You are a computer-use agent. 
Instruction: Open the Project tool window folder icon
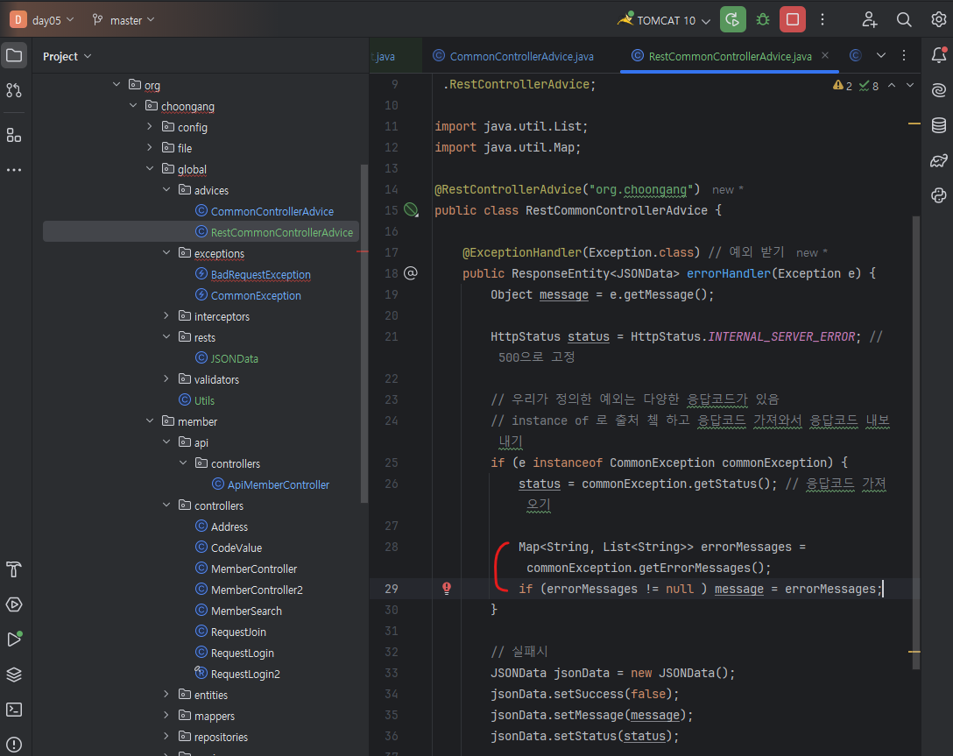14,56
